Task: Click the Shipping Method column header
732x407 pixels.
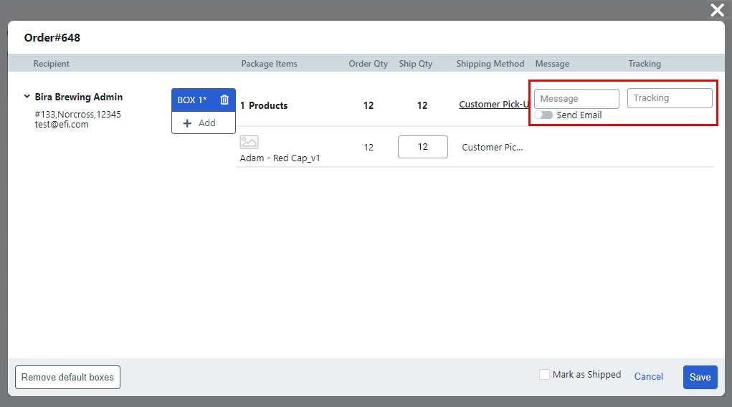Action: (x=490, y=64)
